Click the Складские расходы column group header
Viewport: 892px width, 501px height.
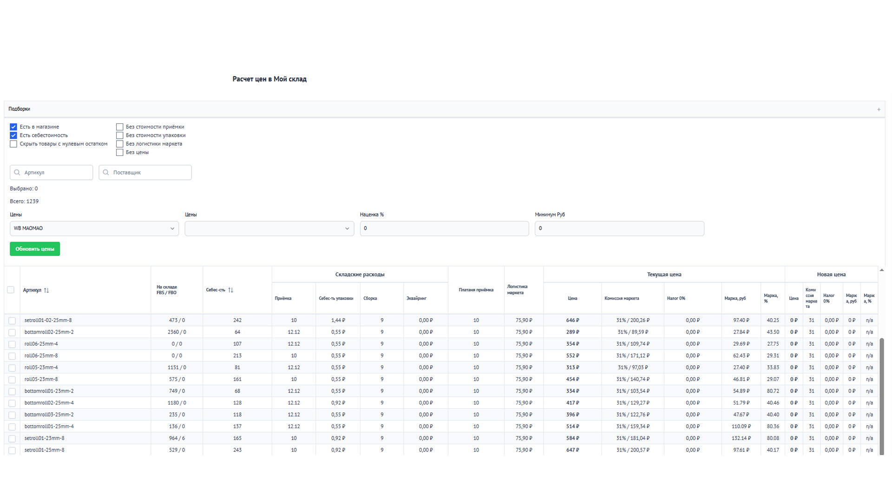pyautogui.click(x=360, y=275)
